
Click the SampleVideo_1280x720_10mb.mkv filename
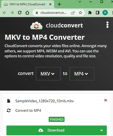44,101
